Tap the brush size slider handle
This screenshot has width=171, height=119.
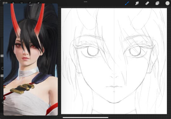coord(2,56)
